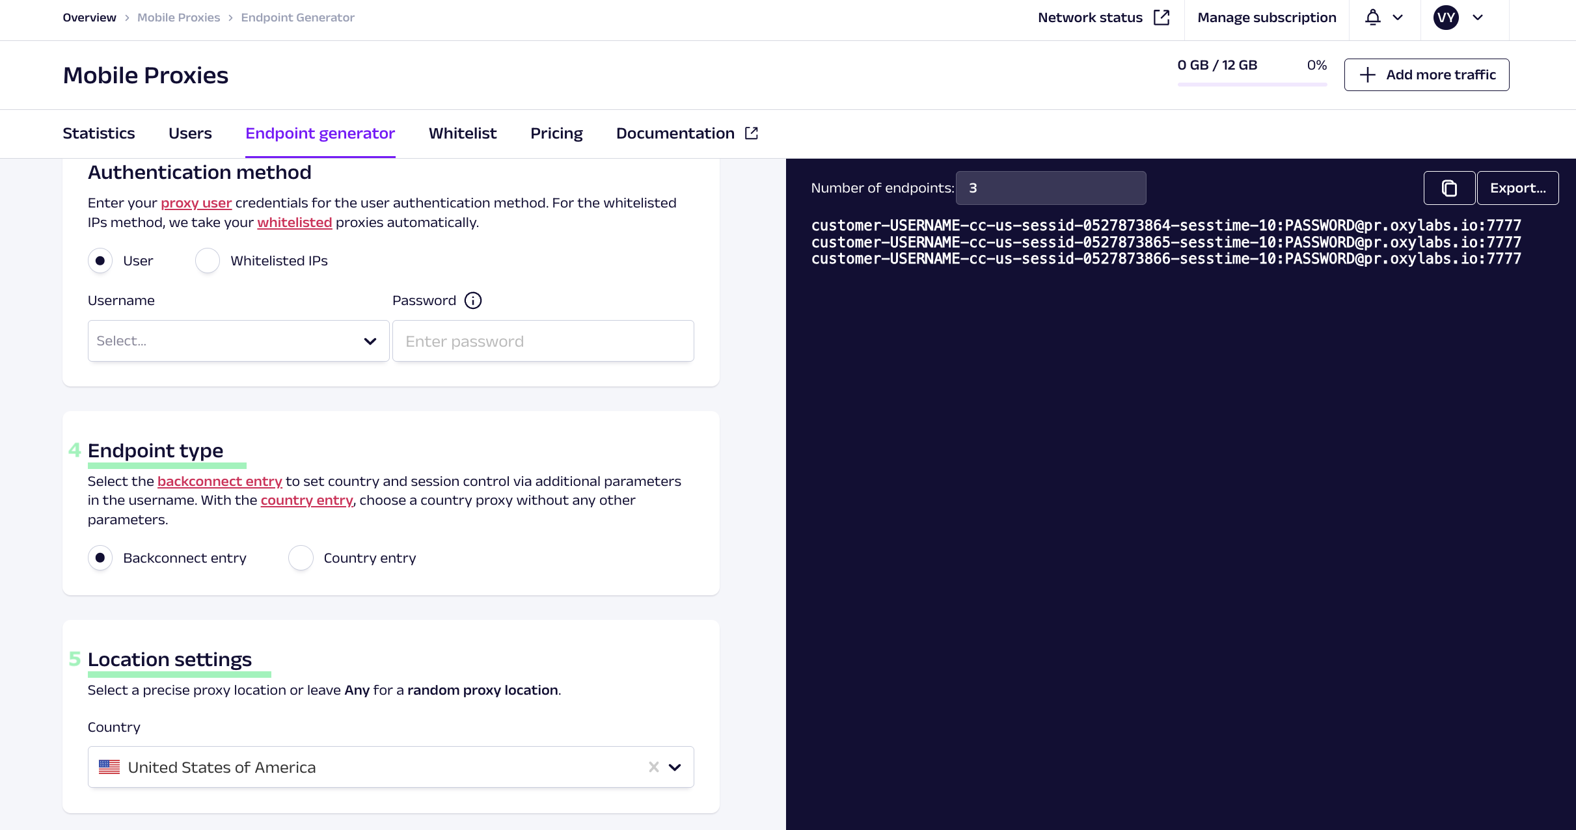Click the Export... button
This screenshot has width=1576, height=830.
click(x=1517, y=188)
